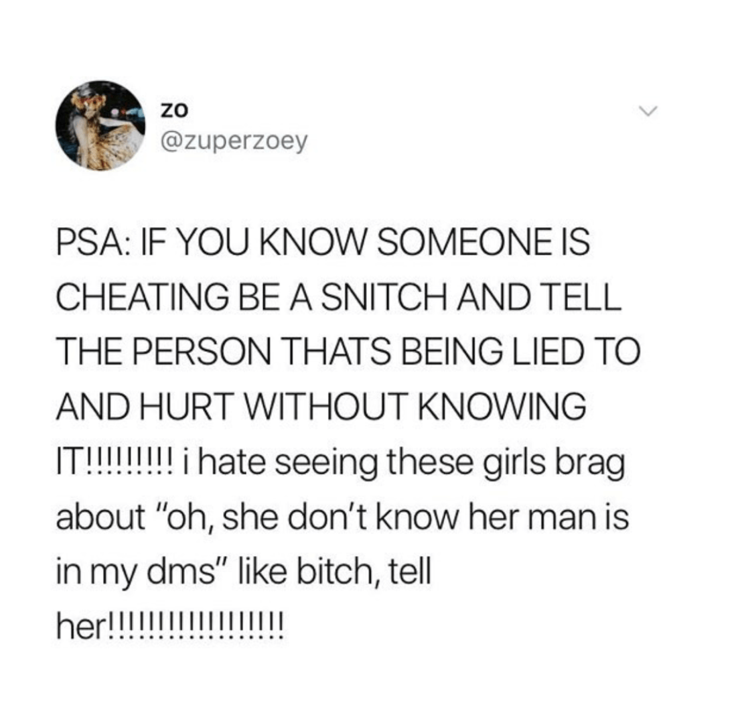Click the line THE PERSON THATS BEING LIED TO
This screenshot has height=717, width=736.
[x=348, y=352]
